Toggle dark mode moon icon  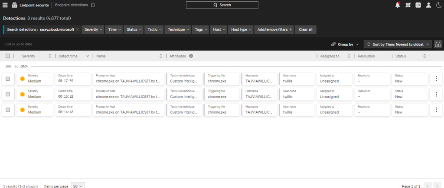[x=438, y=5]
